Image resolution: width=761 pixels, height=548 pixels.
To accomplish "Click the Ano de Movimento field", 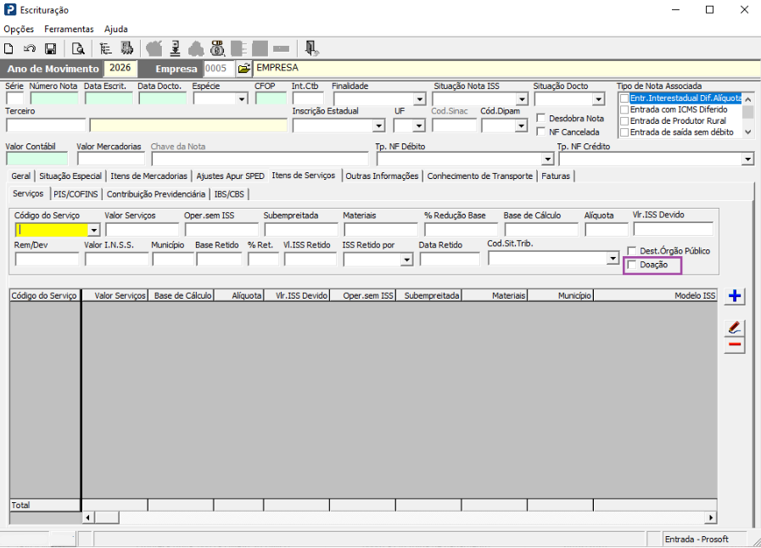I will click(120, 68).
